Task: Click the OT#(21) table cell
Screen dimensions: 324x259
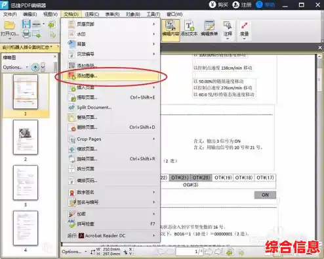Action: click(x=180, y=177)
